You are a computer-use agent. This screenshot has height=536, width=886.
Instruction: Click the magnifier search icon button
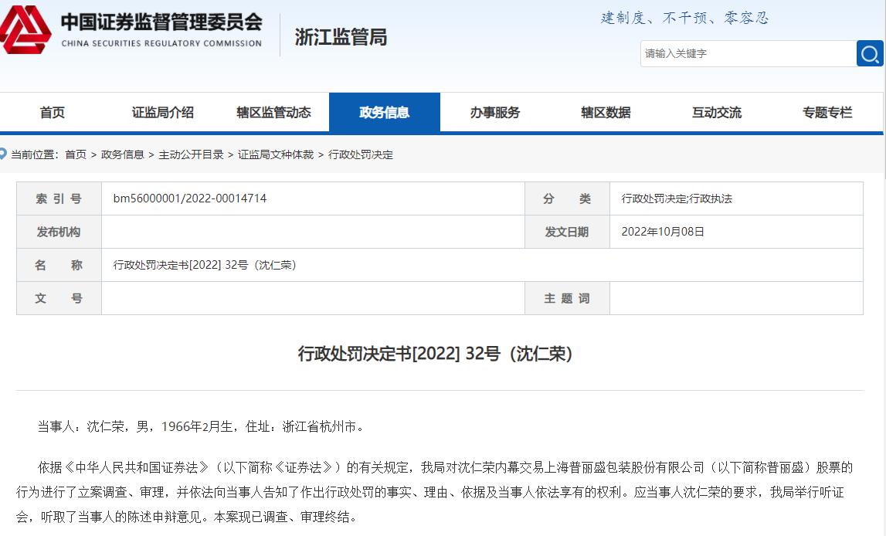pos(870,53)
